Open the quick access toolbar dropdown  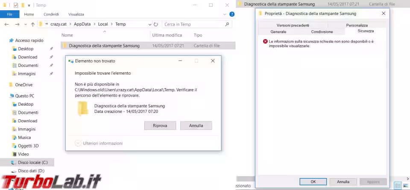29,5
